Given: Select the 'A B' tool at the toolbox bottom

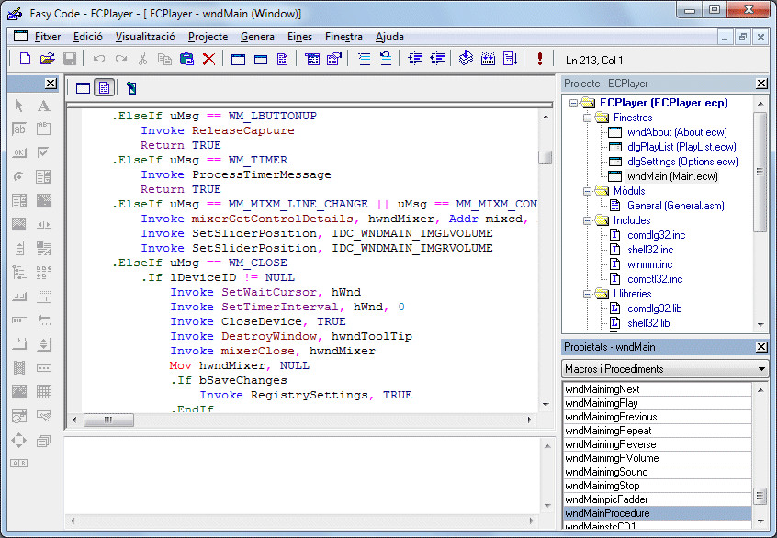Looking at the screenshot, I should tap(19, 464).
